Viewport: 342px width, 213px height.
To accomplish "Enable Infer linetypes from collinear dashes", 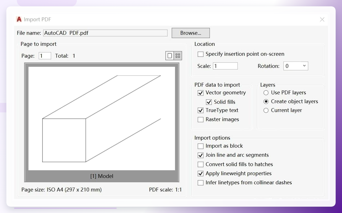I will [x=200, y=183].
